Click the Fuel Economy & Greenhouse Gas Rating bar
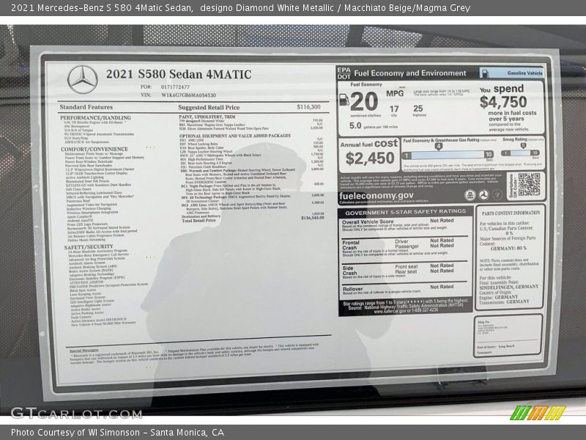The image size is (586, 440). point(448,155)
